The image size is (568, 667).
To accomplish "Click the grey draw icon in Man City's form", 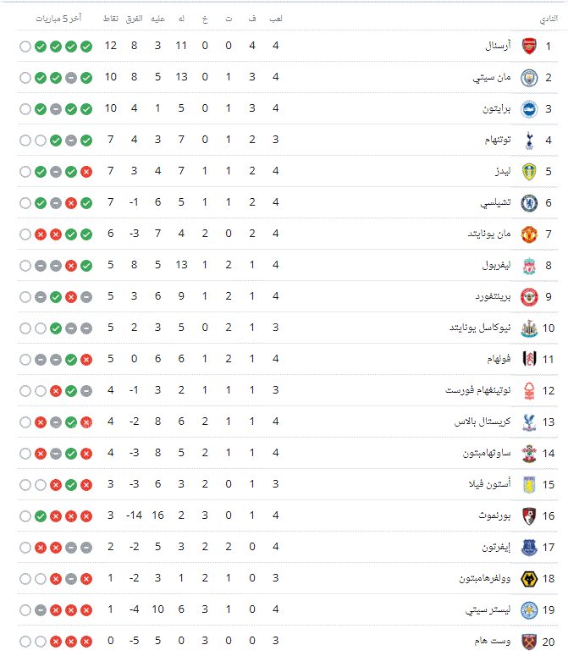I will tap(71, 77).
